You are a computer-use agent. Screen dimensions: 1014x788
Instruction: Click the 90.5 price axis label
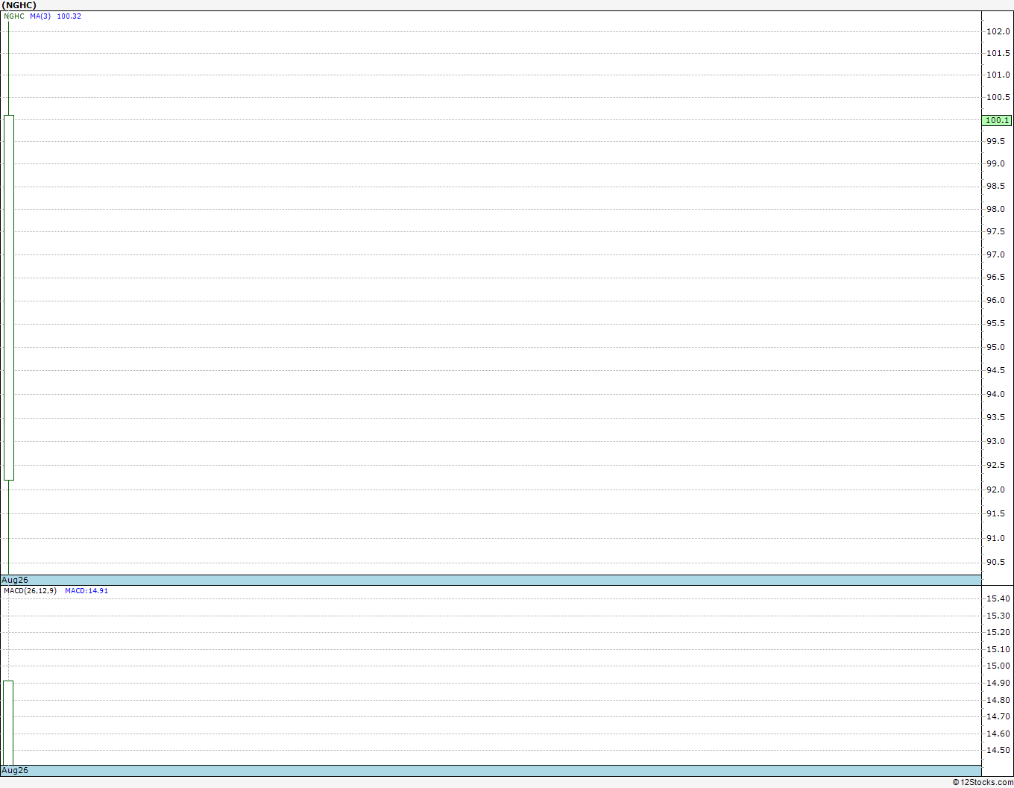coord(996,562)
